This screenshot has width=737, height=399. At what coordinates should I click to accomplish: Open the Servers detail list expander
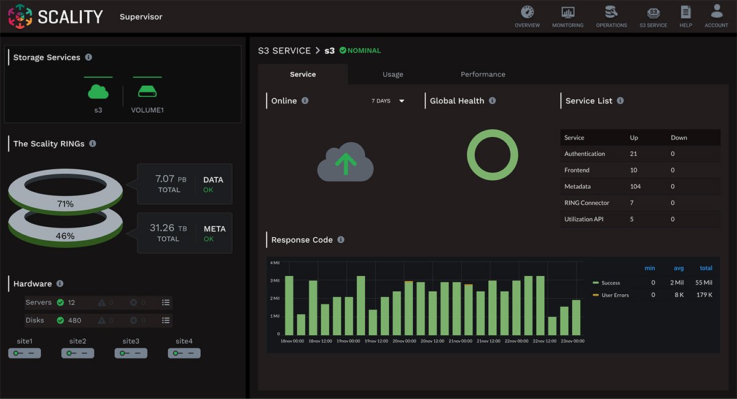[x=165, y=302]
